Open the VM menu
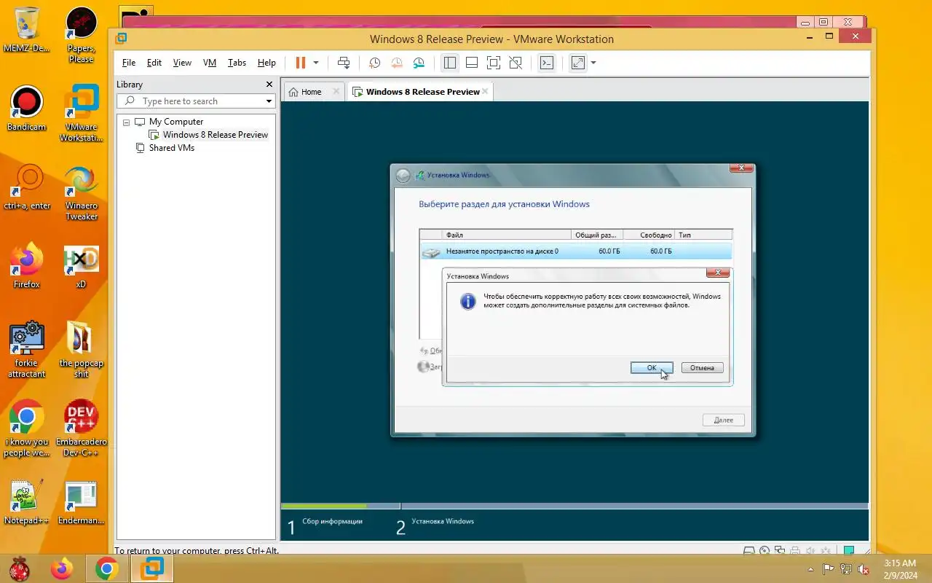The height and width of the screenshot is (583, 932). (210, 63)
